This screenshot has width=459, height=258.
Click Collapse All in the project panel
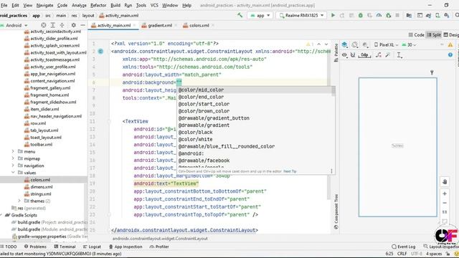point(62,25)
